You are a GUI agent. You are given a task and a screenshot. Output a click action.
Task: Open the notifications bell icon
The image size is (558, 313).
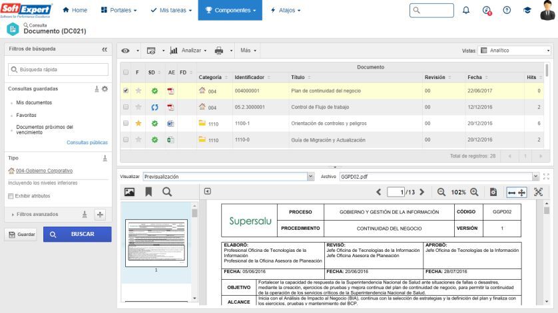(x=465, y=11)
